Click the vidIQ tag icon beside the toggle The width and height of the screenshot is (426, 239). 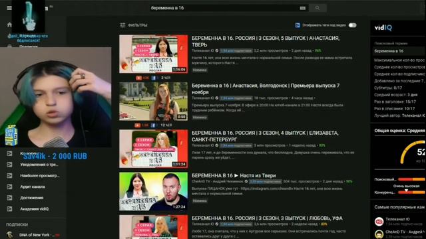[298, 25]
